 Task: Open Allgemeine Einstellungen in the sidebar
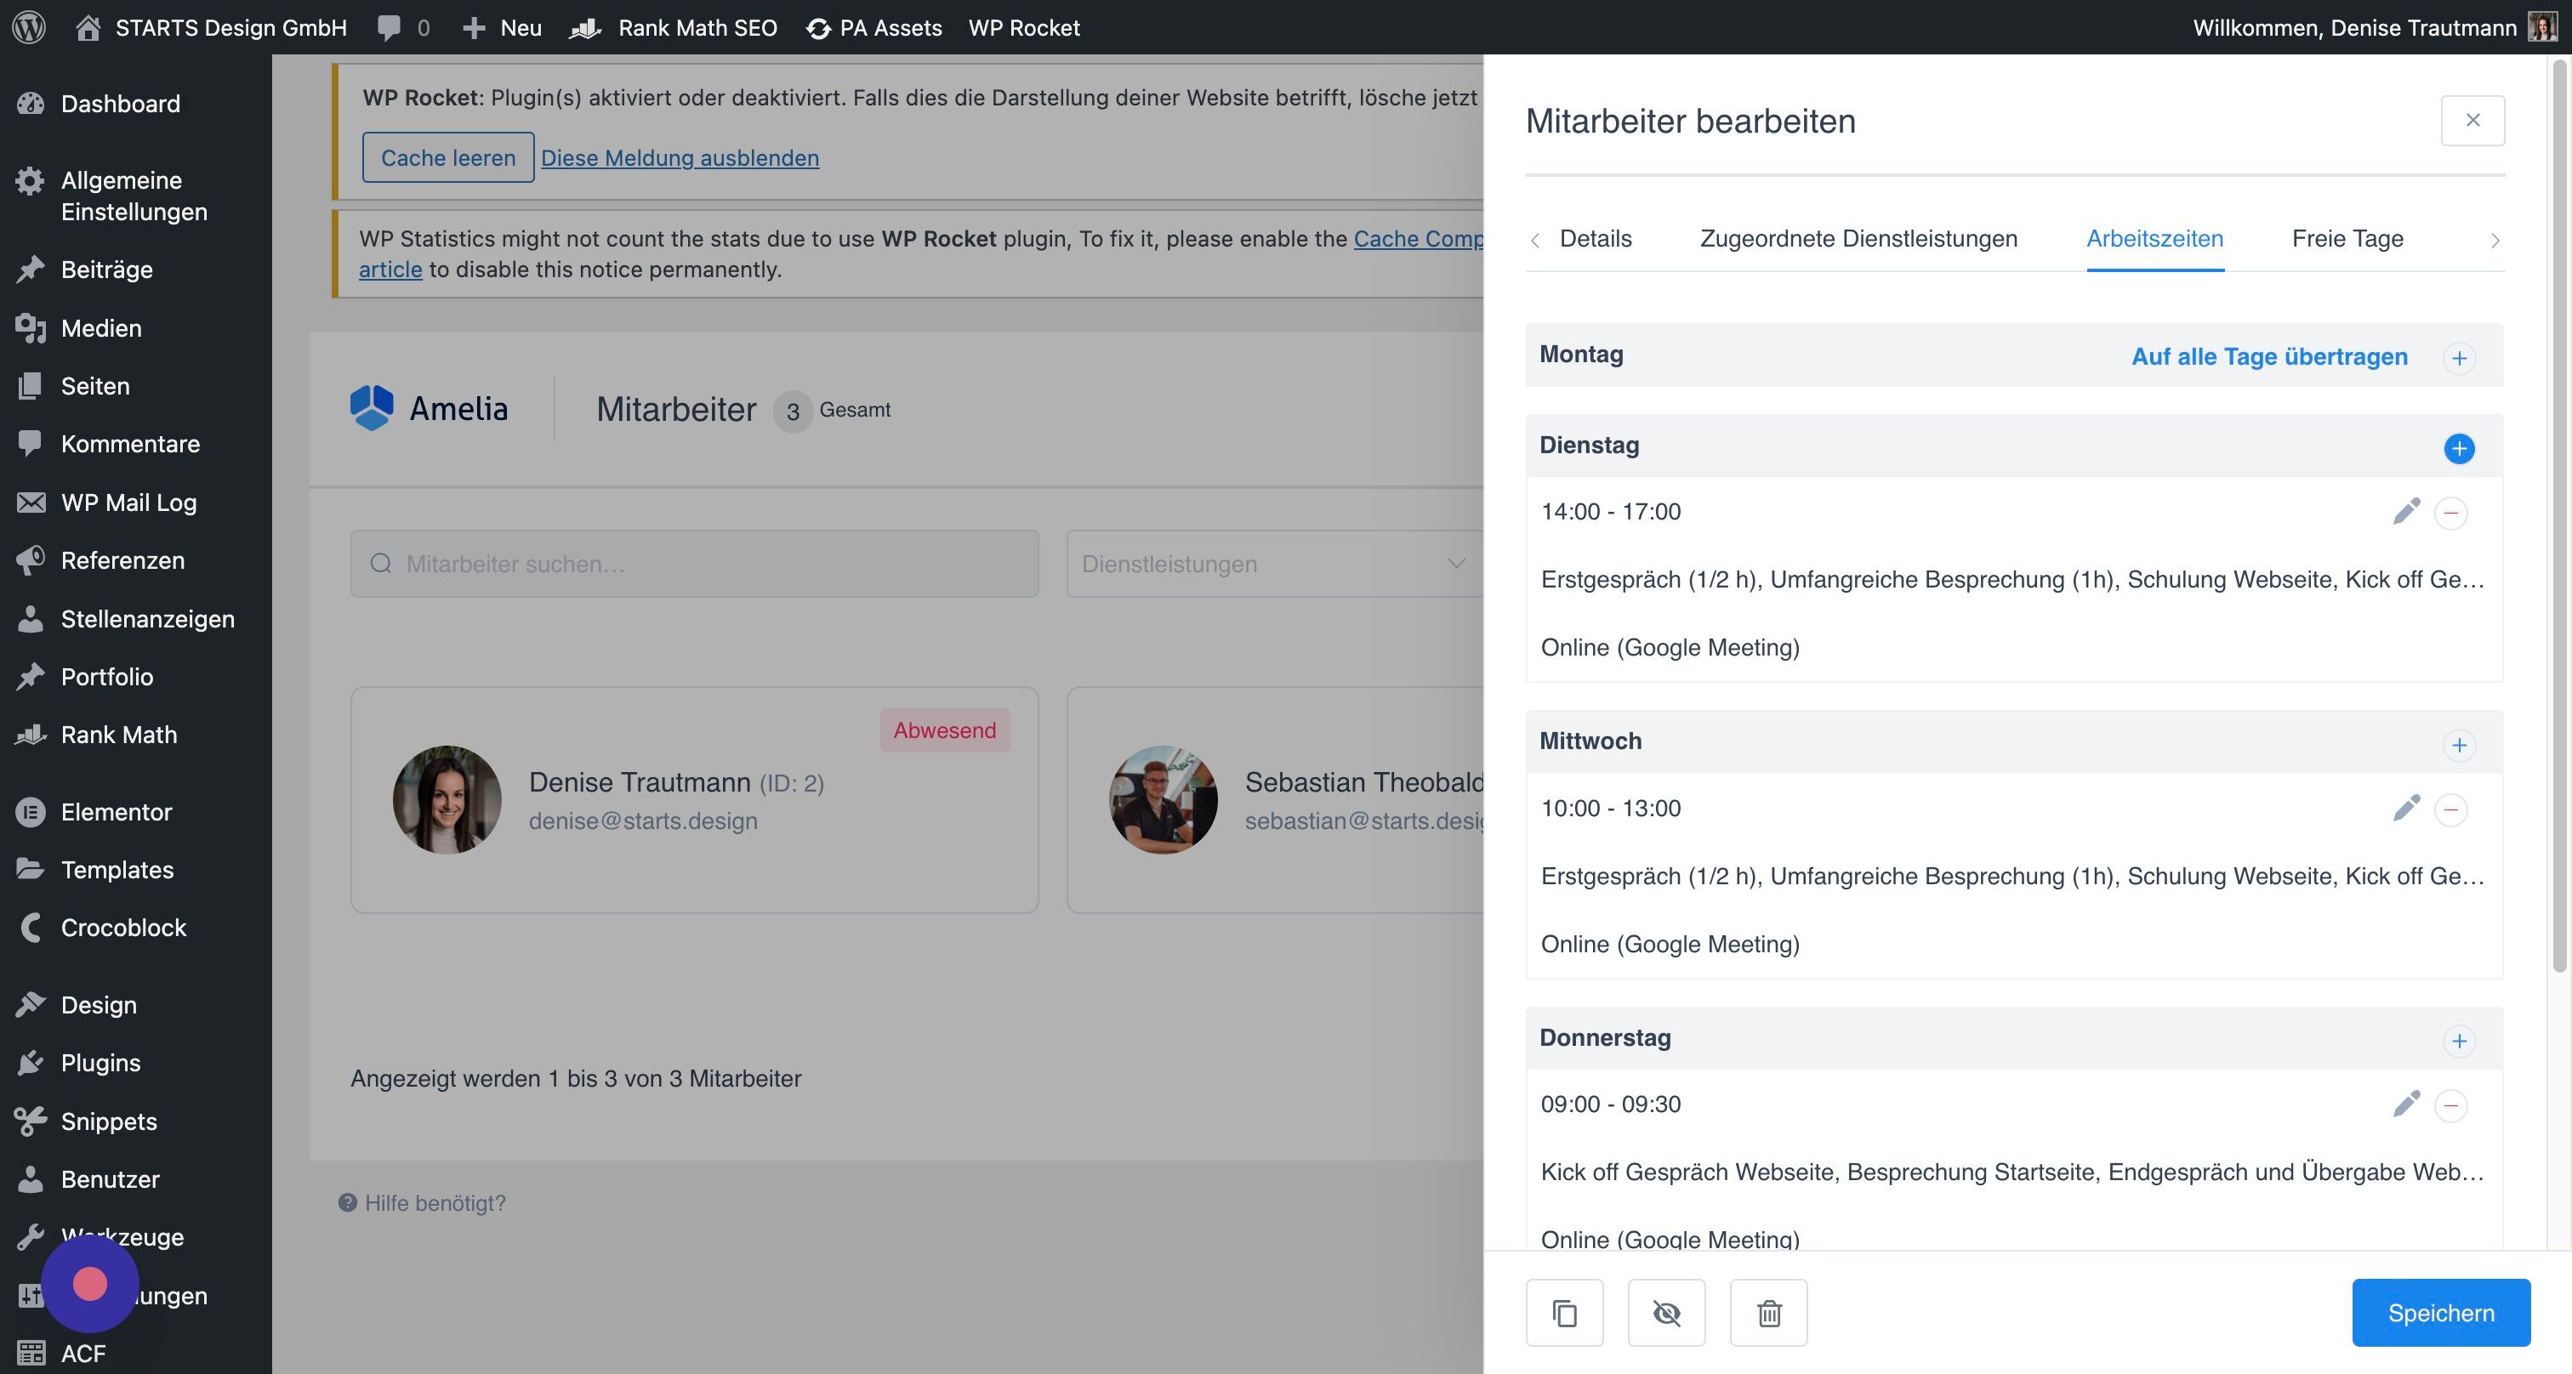[x=136, y=196]
